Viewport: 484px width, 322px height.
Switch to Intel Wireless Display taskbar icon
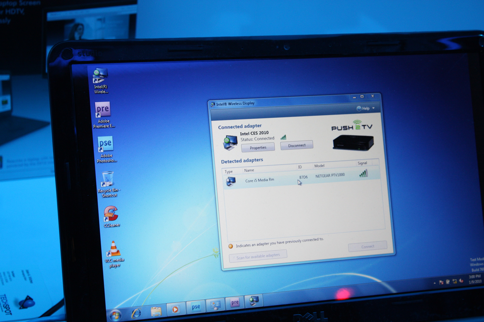(254, 301)
